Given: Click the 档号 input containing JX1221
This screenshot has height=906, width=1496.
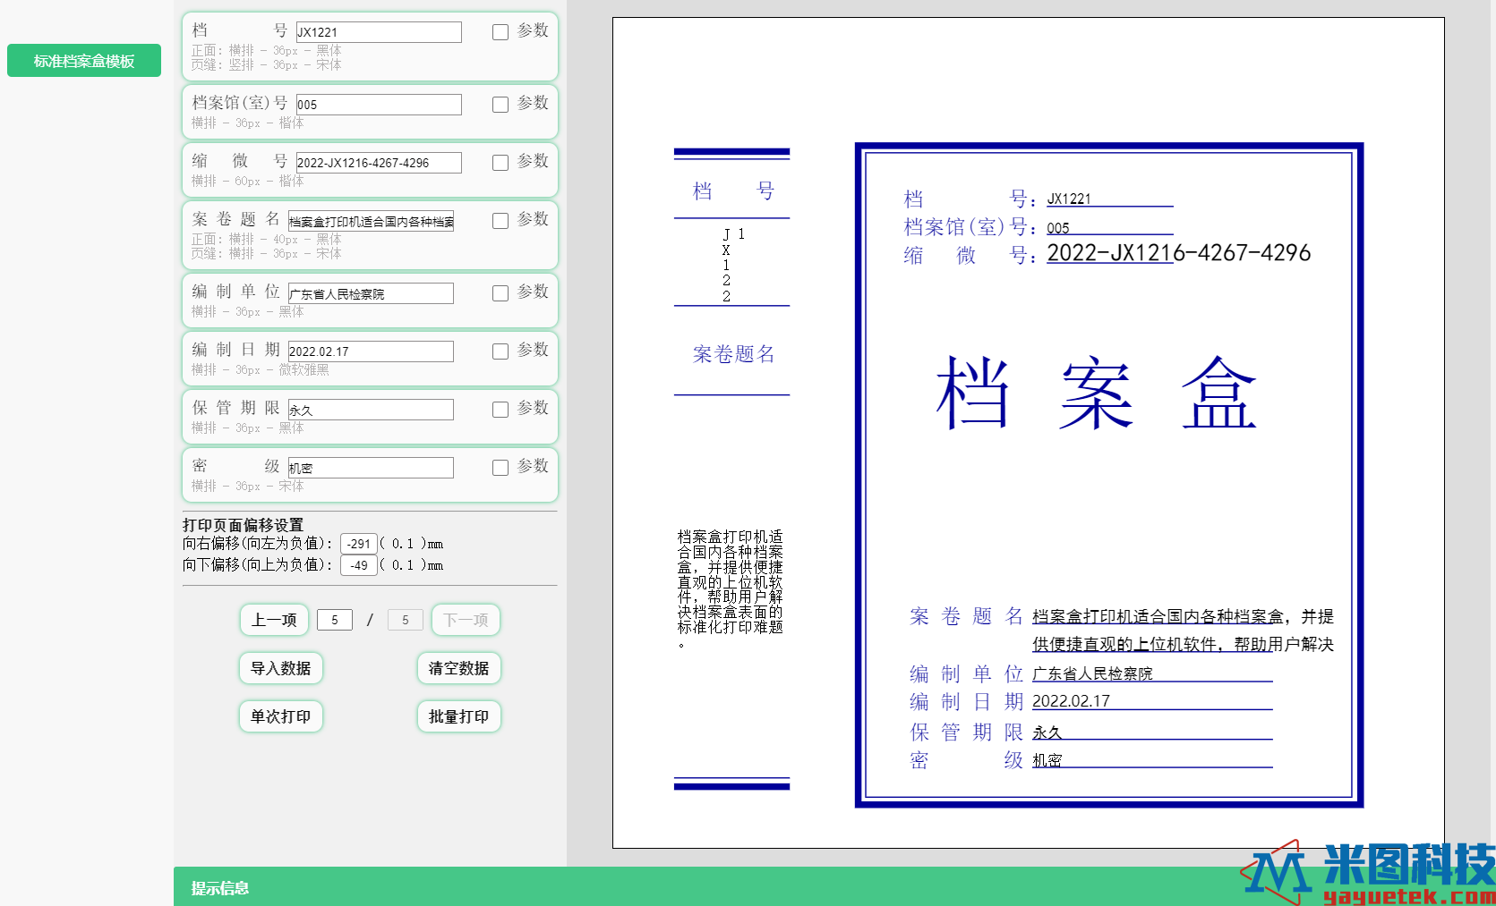Looking at the screenshot, I should (x=379, y=32).
